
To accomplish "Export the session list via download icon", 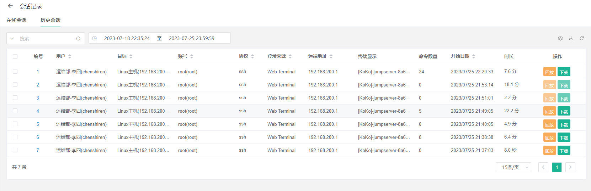I will (x=571, y=38).
